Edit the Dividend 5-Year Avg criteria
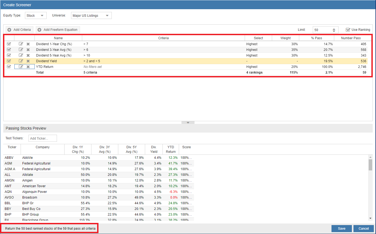The image size is (376, 234). coord(21,55)
